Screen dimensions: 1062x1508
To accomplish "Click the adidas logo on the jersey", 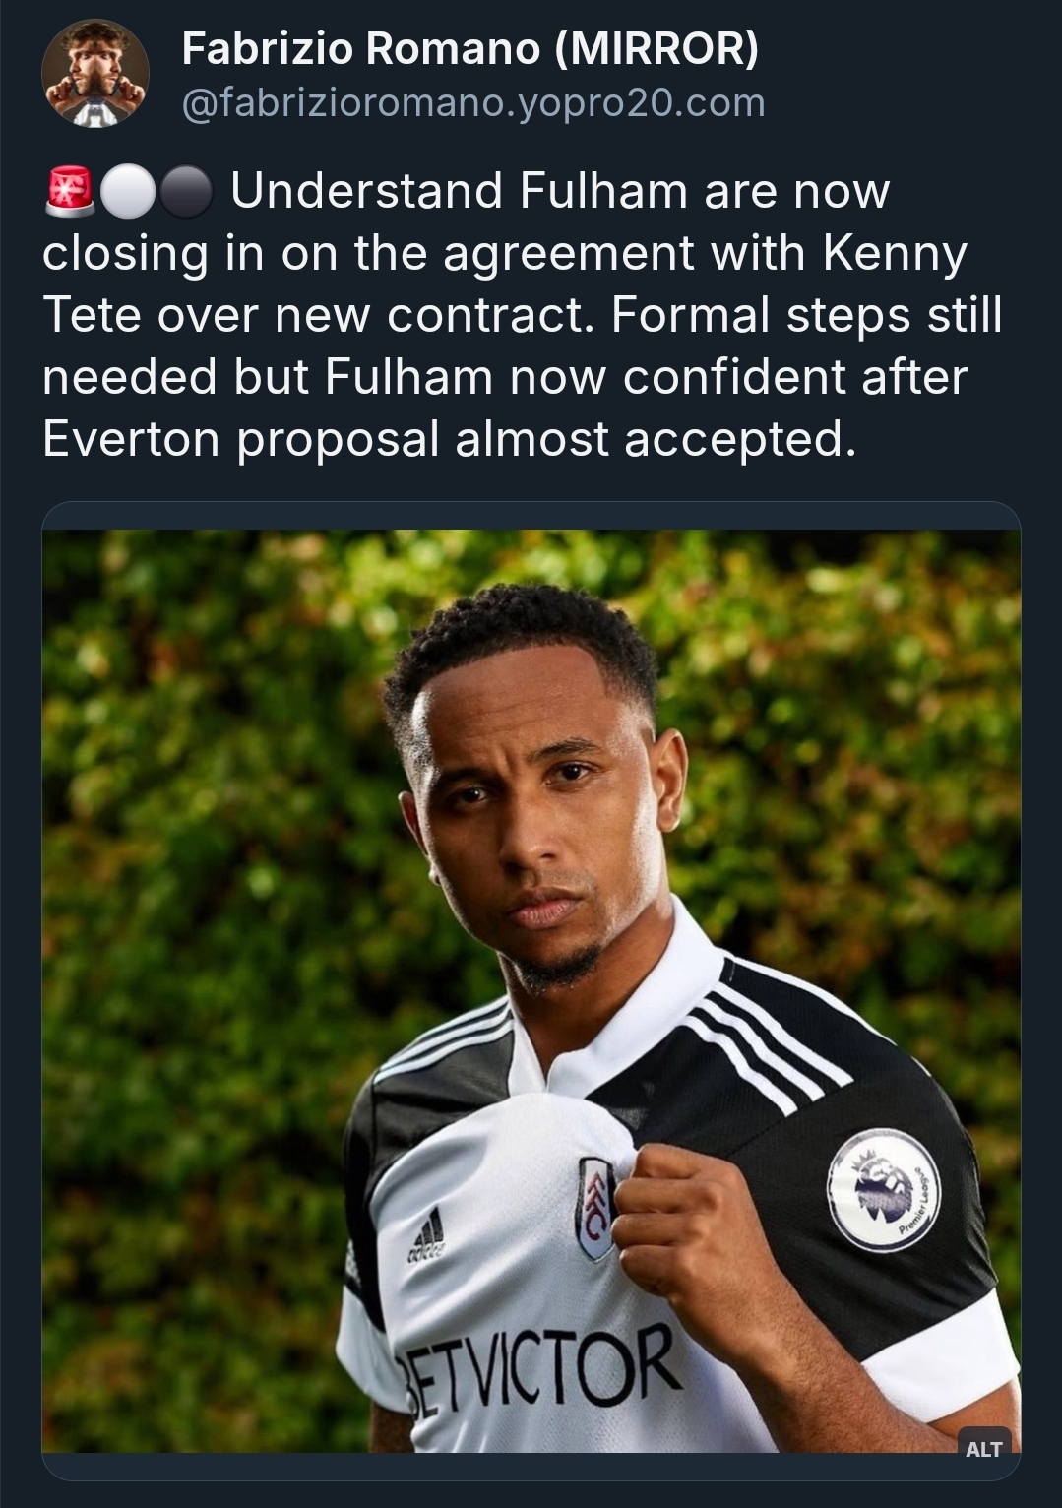I will pyautogui.click(x=426, y=1239).
